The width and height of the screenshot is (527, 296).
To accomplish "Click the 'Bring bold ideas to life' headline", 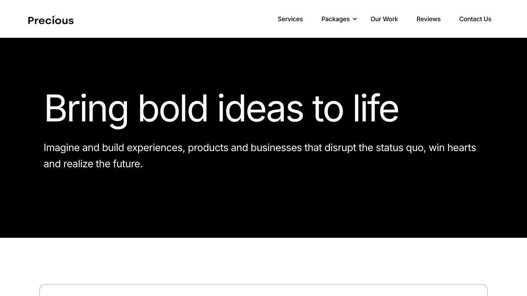I will coord(221,109).
